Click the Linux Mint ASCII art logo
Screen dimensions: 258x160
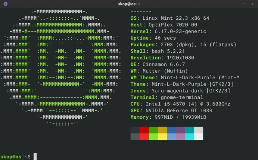61,67
